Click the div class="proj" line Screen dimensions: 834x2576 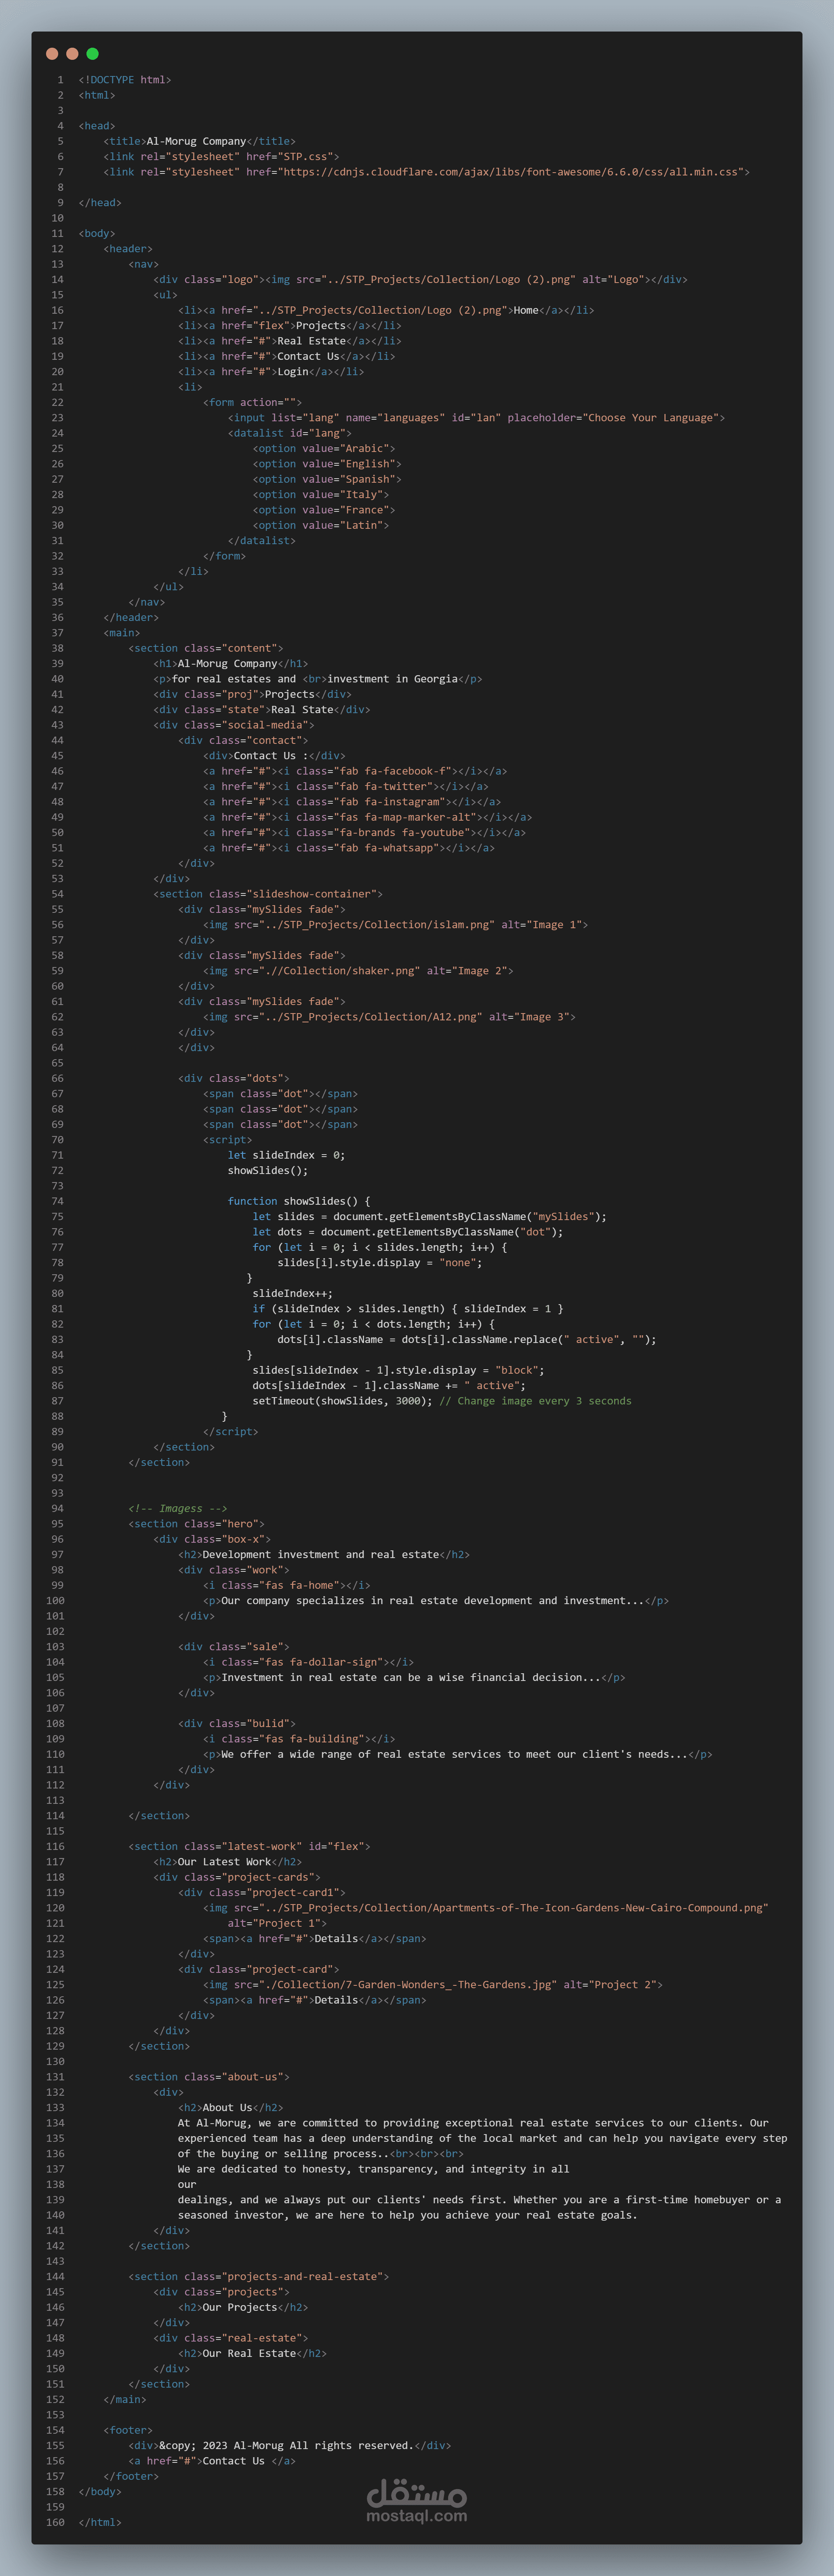point(252,694)
